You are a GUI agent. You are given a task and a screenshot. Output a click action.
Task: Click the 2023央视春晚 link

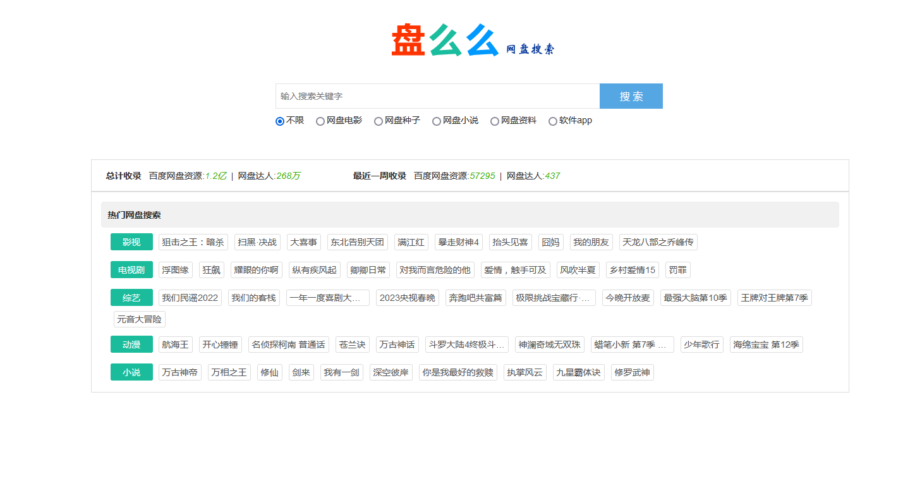tap(407, 297)
